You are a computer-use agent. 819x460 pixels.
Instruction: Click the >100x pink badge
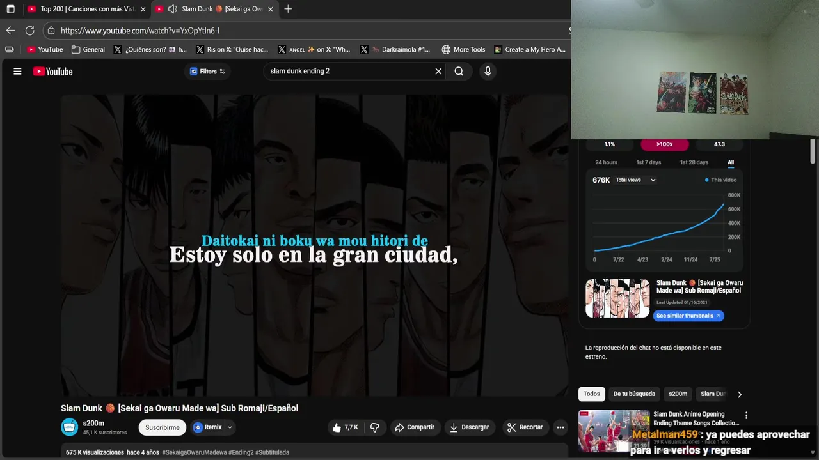point(664,144)
